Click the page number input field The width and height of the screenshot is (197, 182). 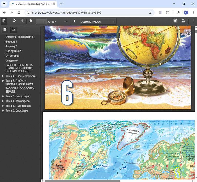(41, 22)
